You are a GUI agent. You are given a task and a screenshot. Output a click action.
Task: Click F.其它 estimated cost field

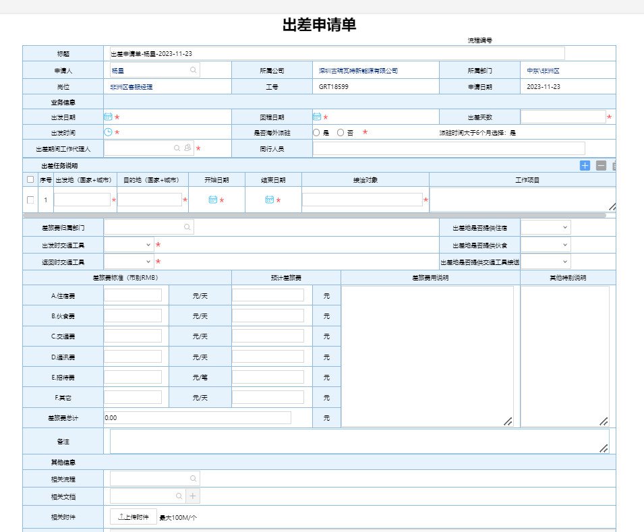tap(268, 397)
